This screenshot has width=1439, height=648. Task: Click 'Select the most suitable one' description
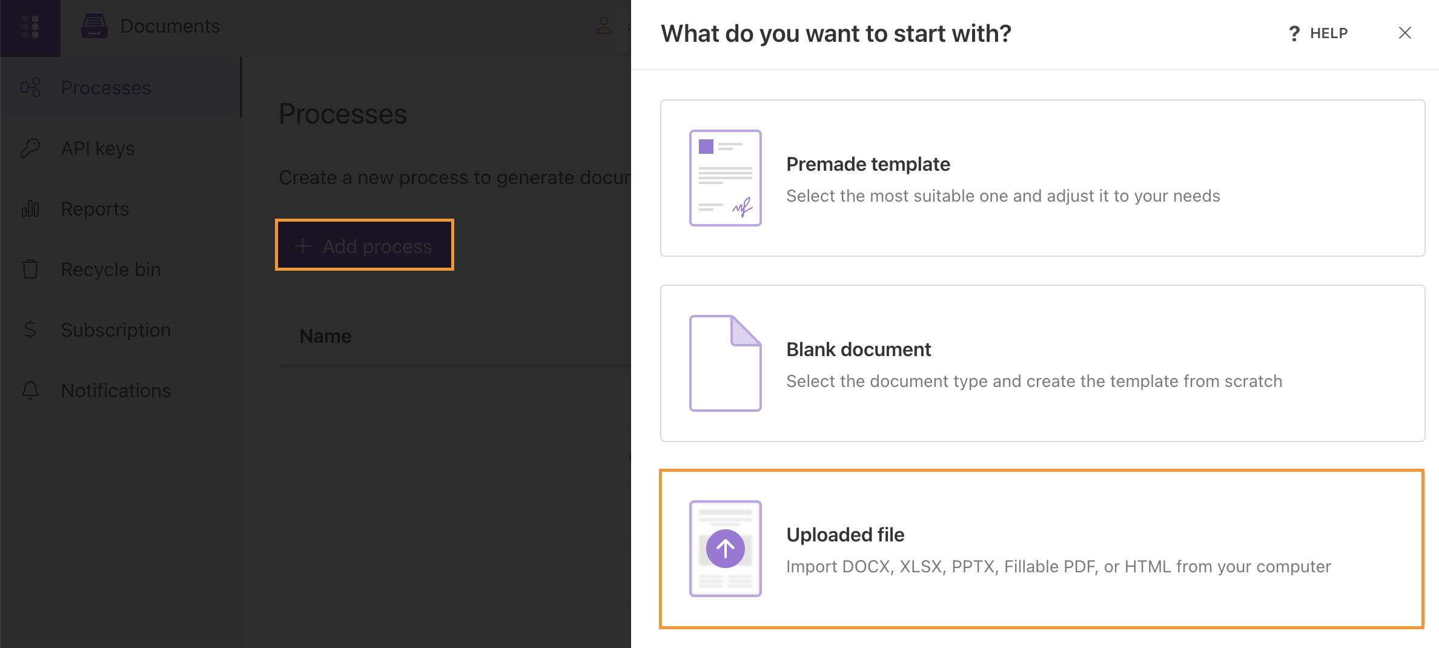pyautogui.click(x=1003, y=196)
